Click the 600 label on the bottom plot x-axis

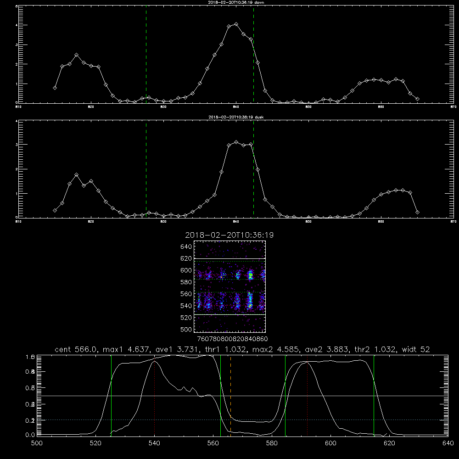[x=331, y=443]
